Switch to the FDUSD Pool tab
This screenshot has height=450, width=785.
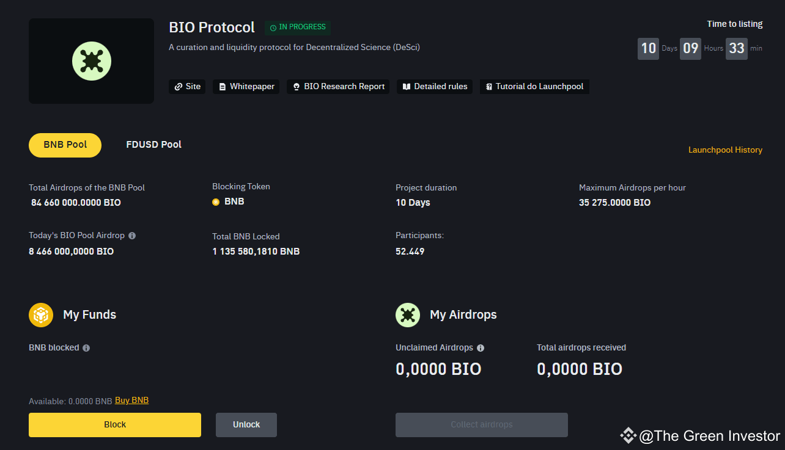pos(153,145)
